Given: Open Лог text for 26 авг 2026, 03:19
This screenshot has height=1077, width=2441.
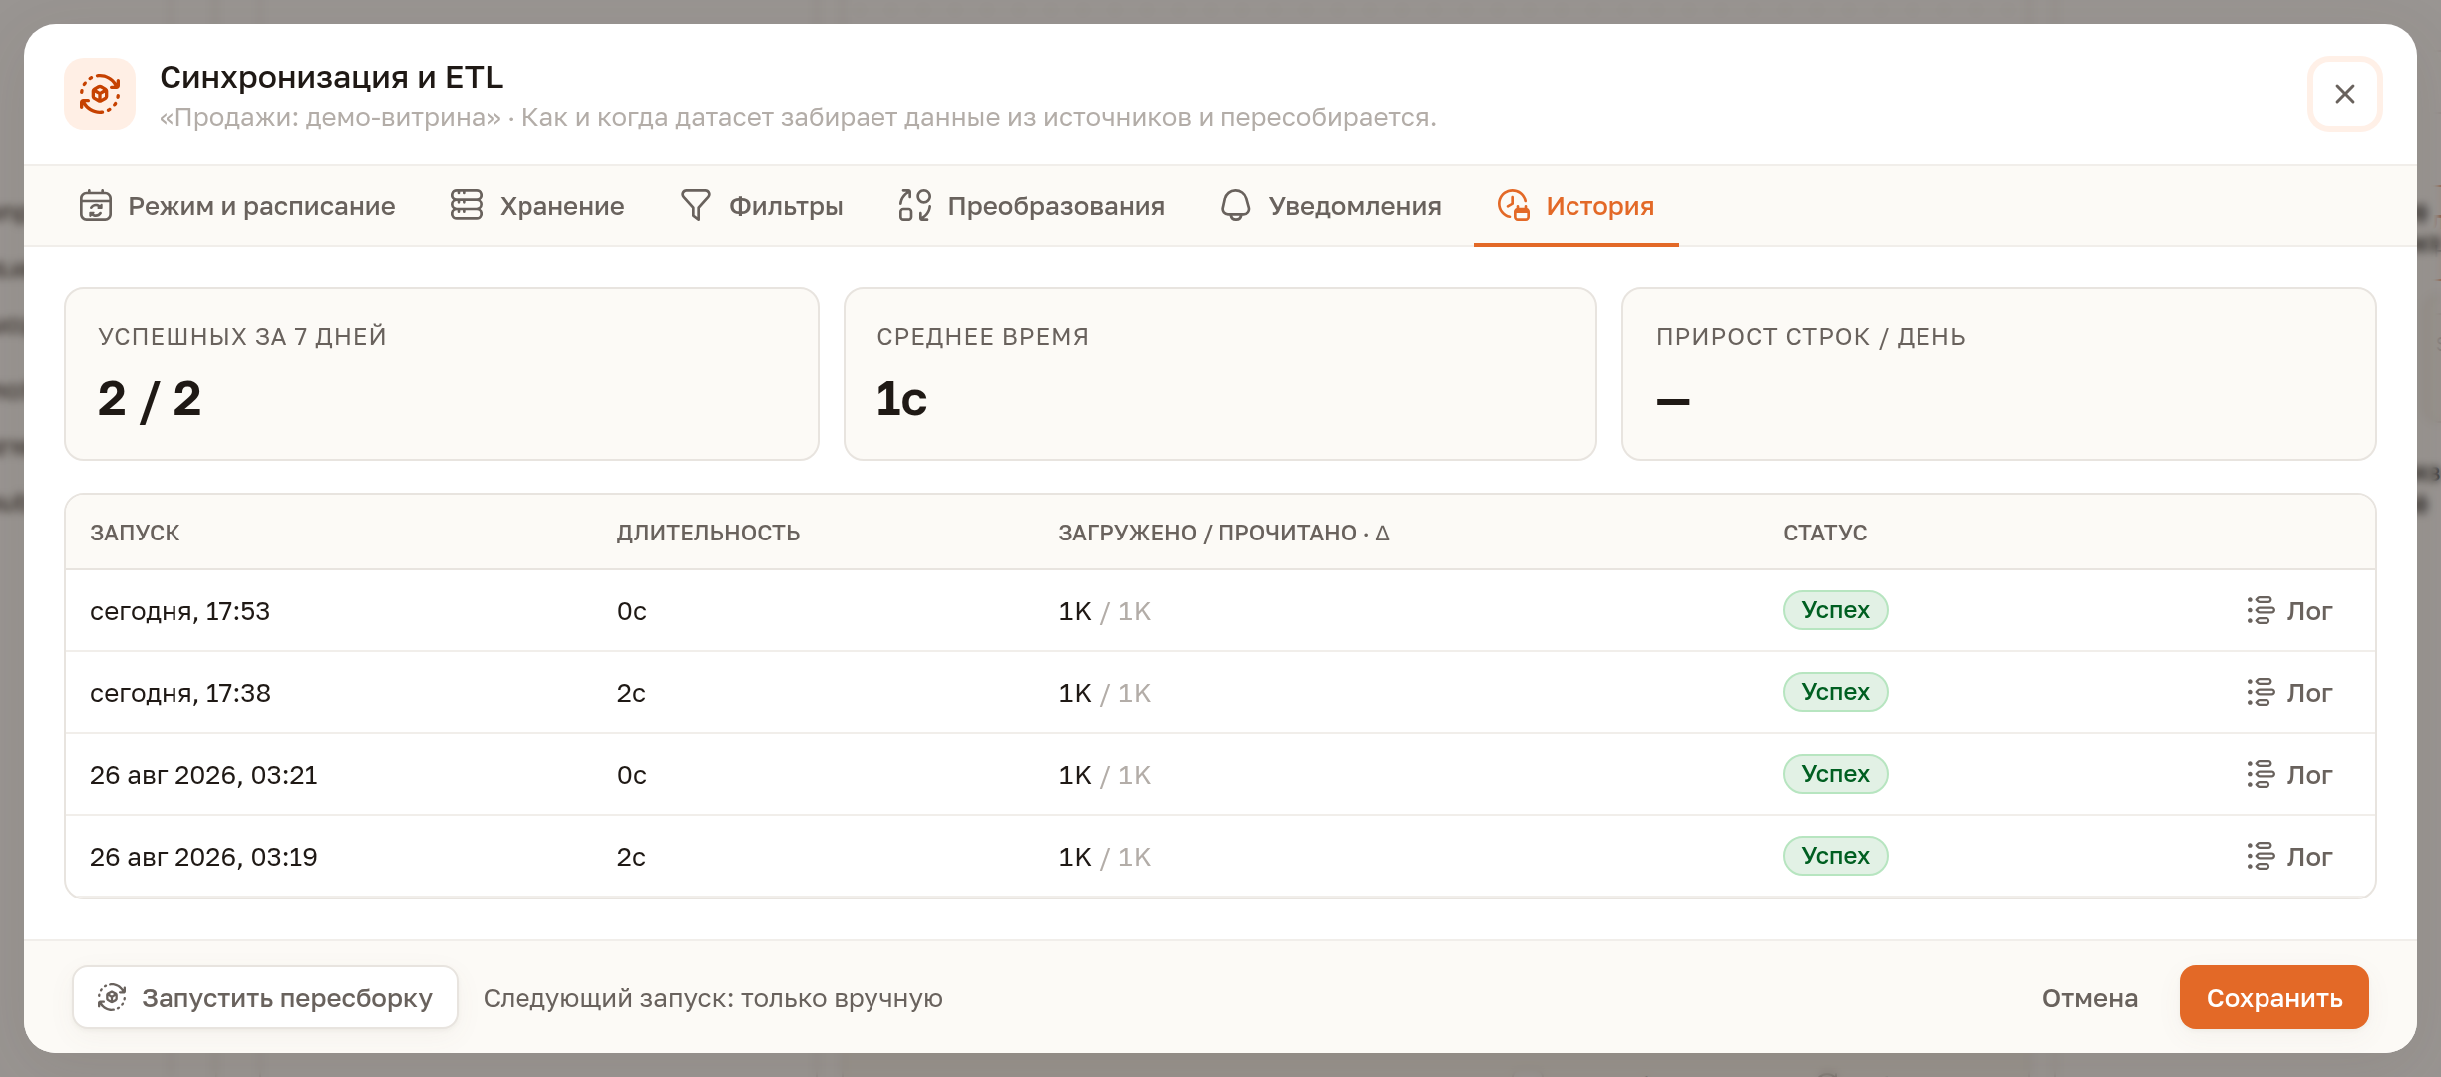Looking at the screenshot, I should click(x=2309, y=857).
